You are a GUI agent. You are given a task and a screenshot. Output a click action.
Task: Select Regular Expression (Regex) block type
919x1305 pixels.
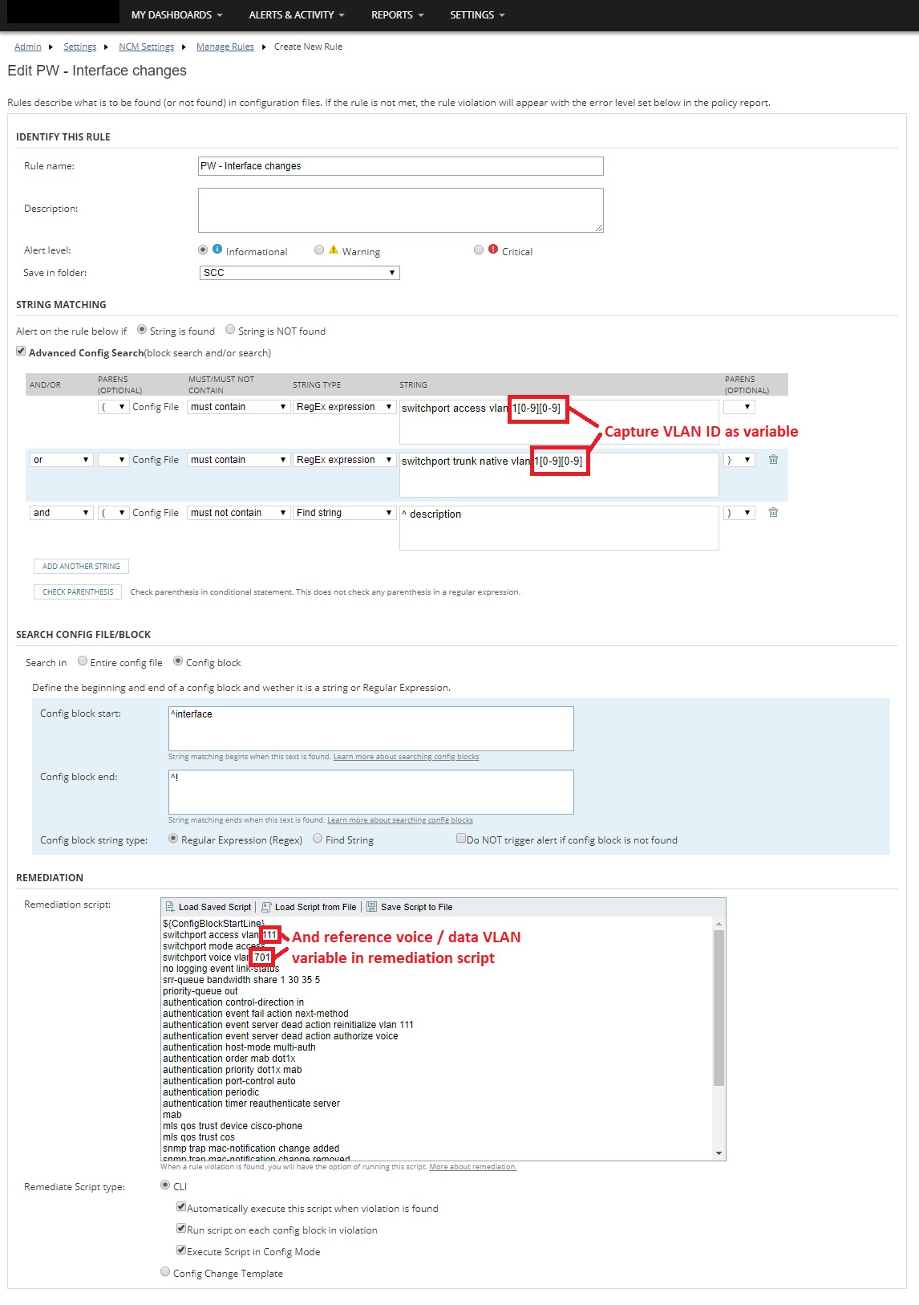(173, 839)
